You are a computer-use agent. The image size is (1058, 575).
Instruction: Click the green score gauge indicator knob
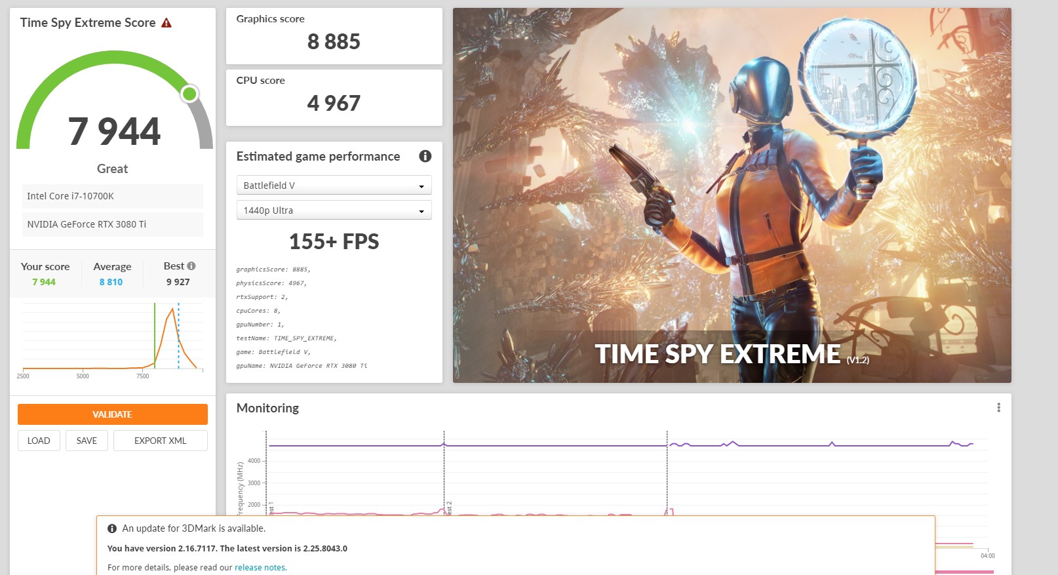[x=189, y=94]
